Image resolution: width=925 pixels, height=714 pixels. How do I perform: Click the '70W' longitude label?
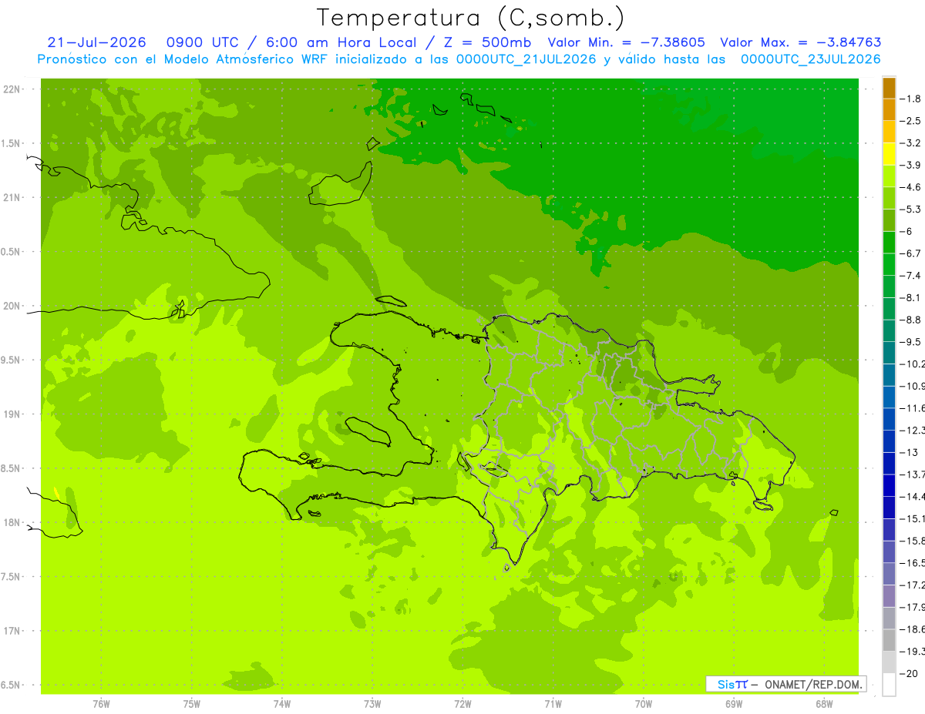(644, 703)
